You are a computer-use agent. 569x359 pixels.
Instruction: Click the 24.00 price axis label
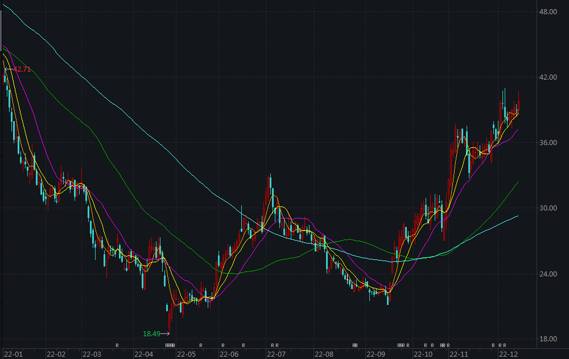coord(549,274)
